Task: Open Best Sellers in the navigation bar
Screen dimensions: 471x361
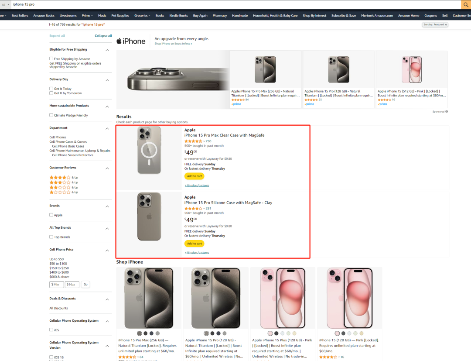Action: (x=20, y=16)
